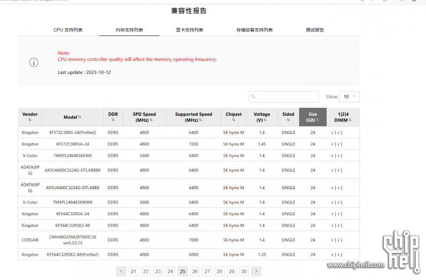426x280 pixels.
Task: Click model TMXPL2464836KWK cell
Action: [x=73, y=156]
